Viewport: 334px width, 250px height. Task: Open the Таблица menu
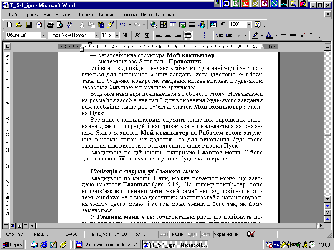coord(128,15)
